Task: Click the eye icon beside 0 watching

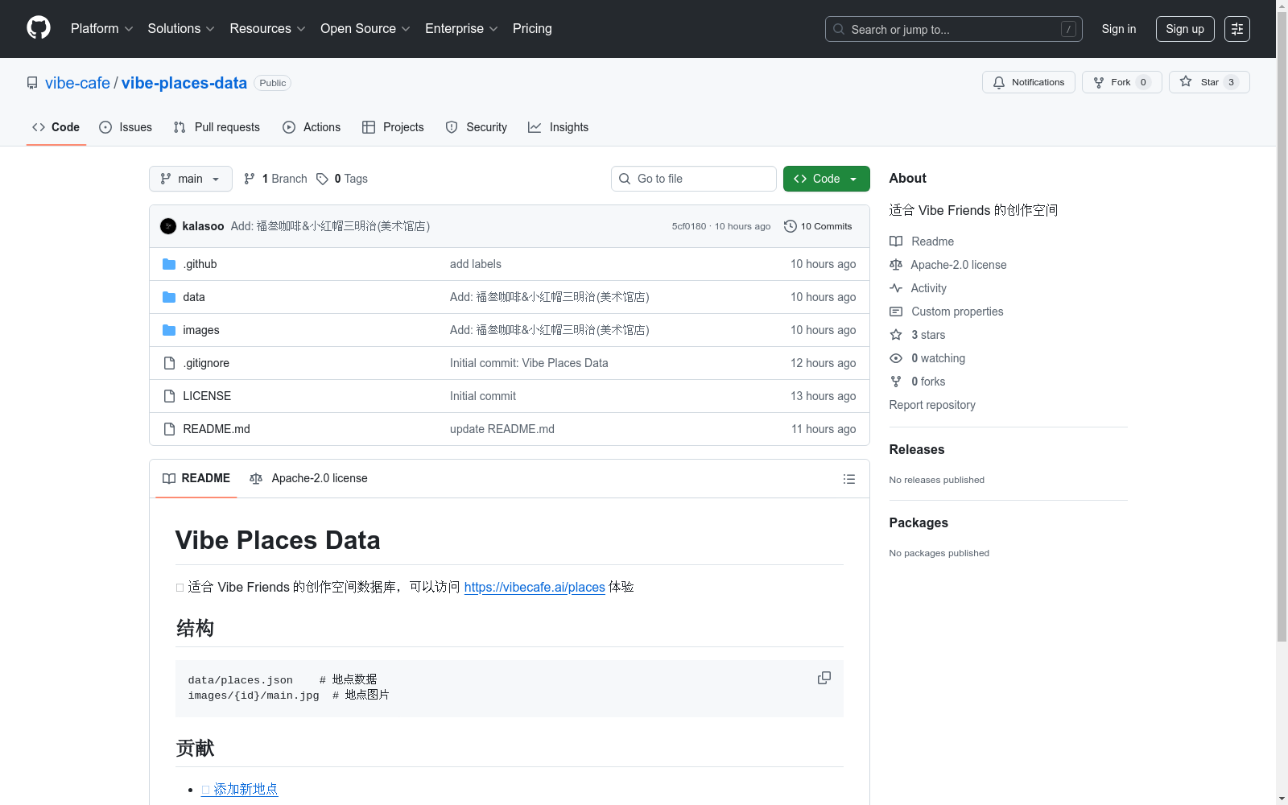Action: tap(896, 358)
